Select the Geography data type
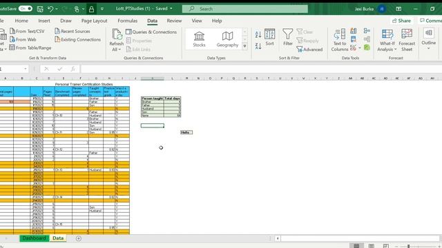442x248 pixels. pyautogui.click(x=227, y=39)
